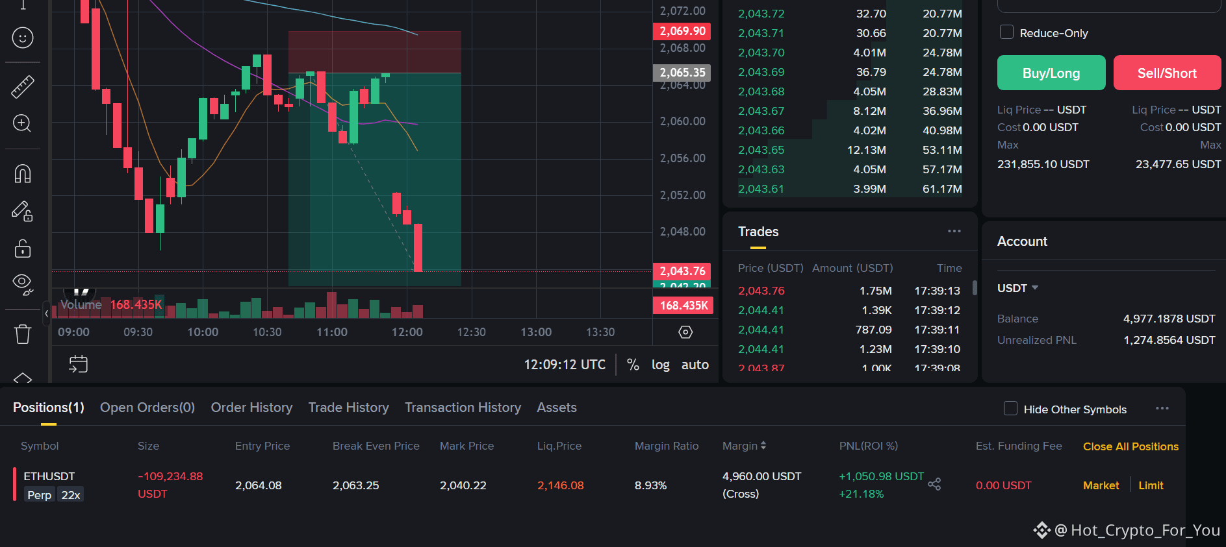Toggle stay in drawing mode (pencil lock)

[x=23, y=211]
